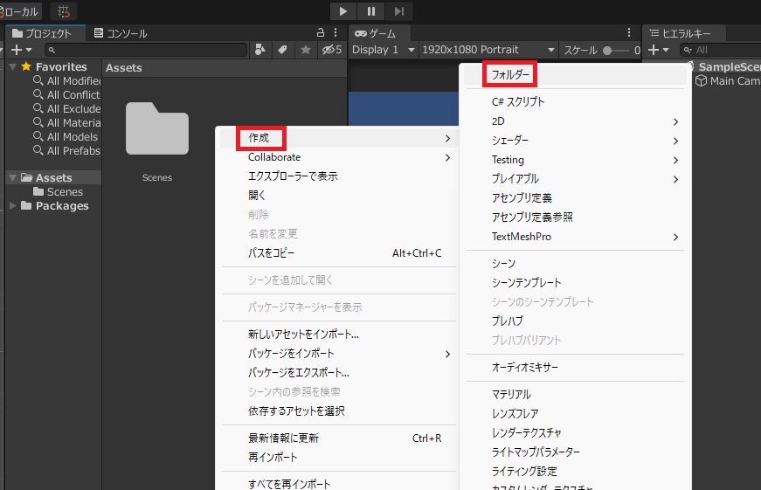This screenshot has width=761, height=490.
Task: Open the 1920x1080 Portrait resolution dropdown
Action: (488, 50)
